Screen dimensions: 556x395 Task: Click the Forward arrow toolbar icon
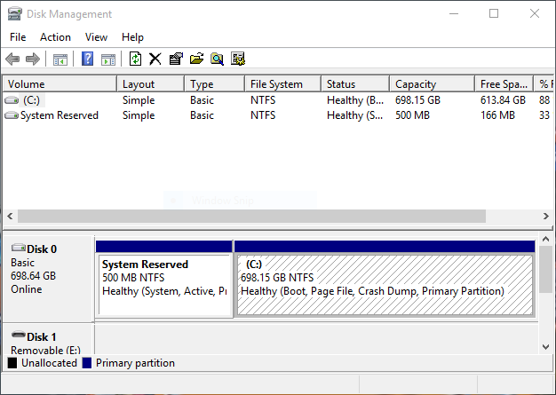tap(33, 59)
